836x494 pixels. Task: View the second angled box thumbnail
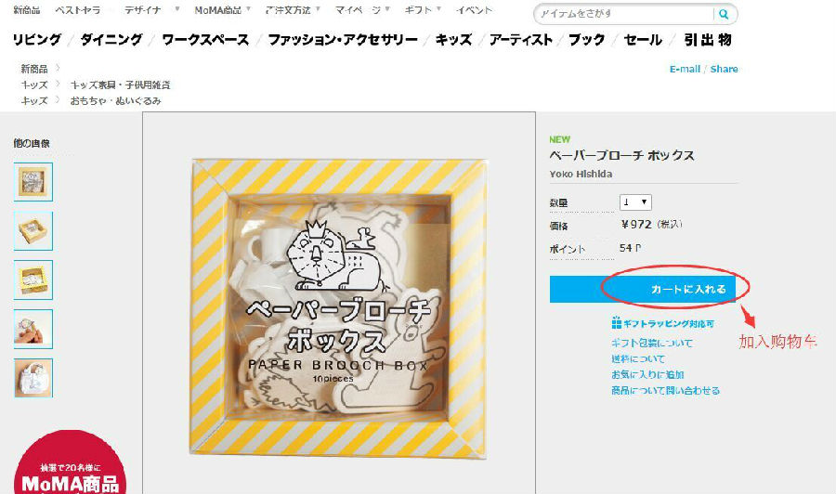click(x=33, y=230)
